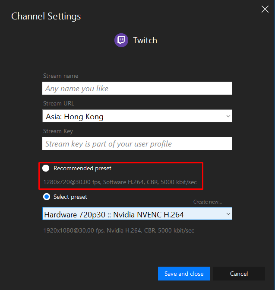275x290 pixels.
Task: Click the 1920x1080 Nvidia H.264 description
Action: tap(119, 230)
